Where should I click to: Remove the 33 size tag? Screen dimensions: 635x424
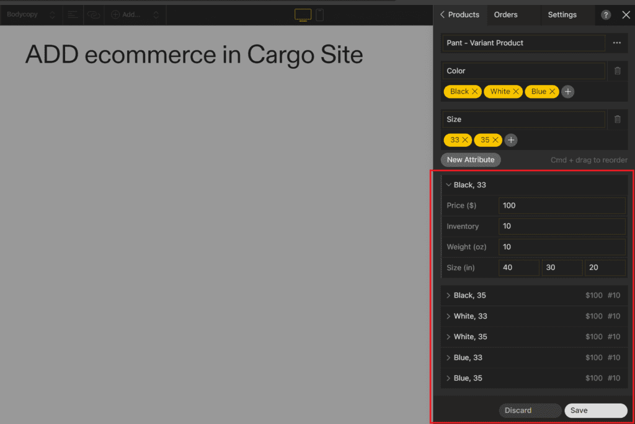465,140
